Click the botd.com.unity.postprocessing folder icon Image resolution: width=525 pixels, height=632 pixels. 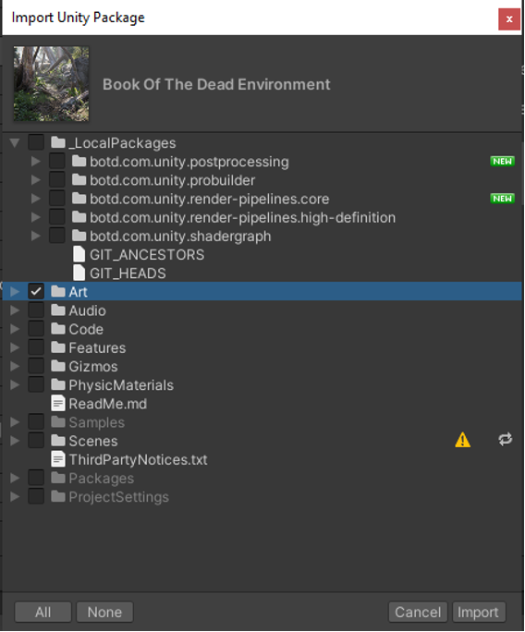tap(79, 161)
